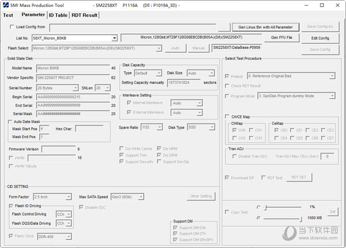Enable the Load Config from checkbox
This screenshot has height=248, width=346.
[12, 27]
